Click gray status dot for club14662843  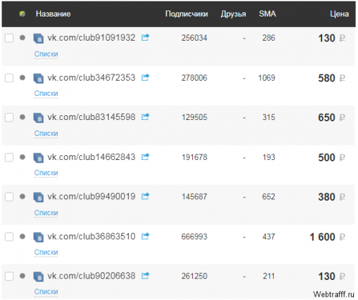pos(22,157)
